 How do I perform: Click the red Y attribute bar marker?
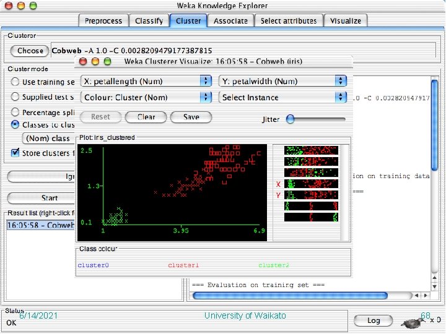pos(278,195)
